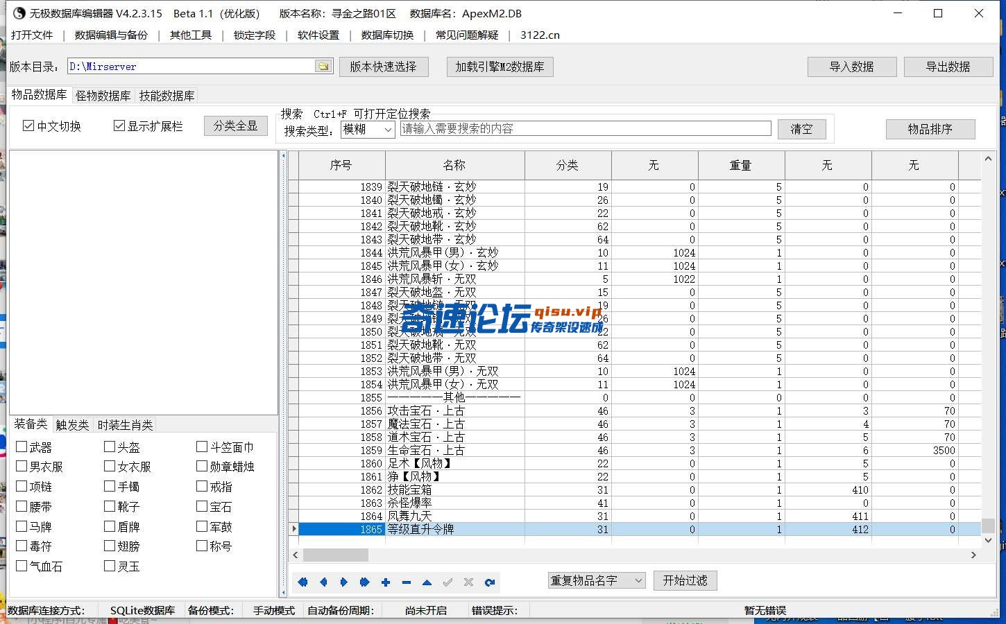The width and height of the screenshot is (1006, 624).
Task: Open 数据库切换 menu
Action: 387,35
